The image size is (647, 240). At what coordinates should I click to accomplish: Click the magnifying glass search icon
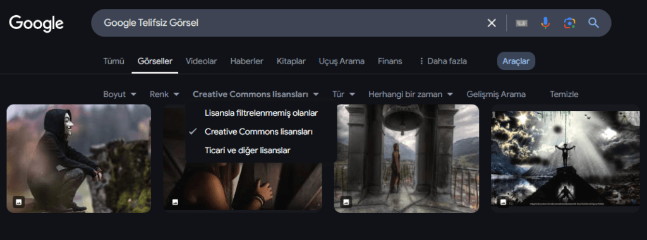pos(593,23)
